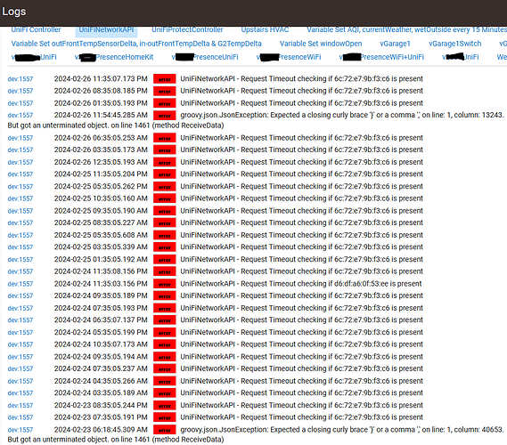Choose the vGarage1Switch filter
The image size is (507, 445).
pyautogui.click(x=455, y=44)
